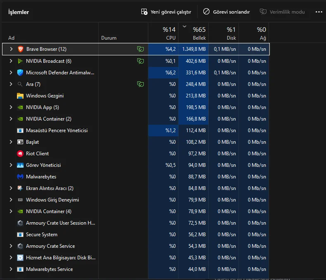The height and width of the screenshot is (280, 326).
Task: Expand the Görev Yöneticisi row
Action: pos(11,165)
